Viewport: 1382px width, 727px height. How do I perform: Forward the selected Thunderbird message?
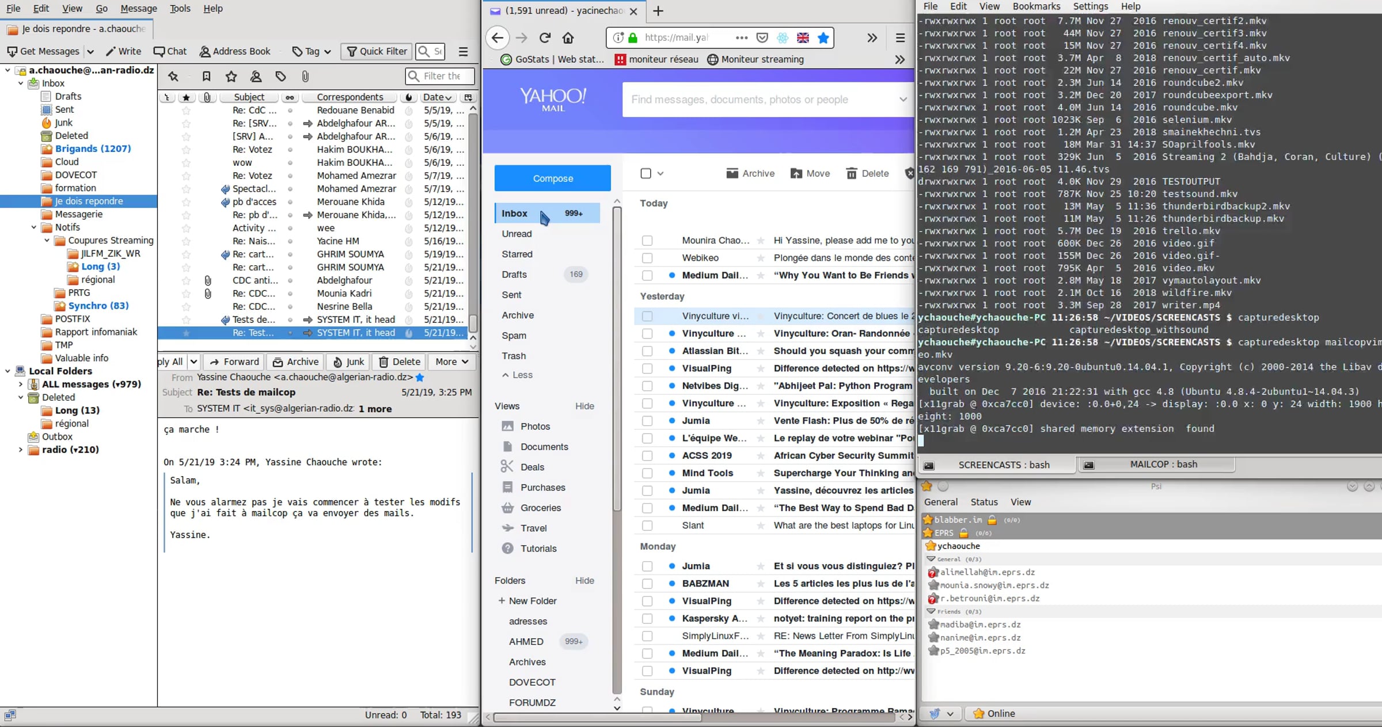[234, 361]
